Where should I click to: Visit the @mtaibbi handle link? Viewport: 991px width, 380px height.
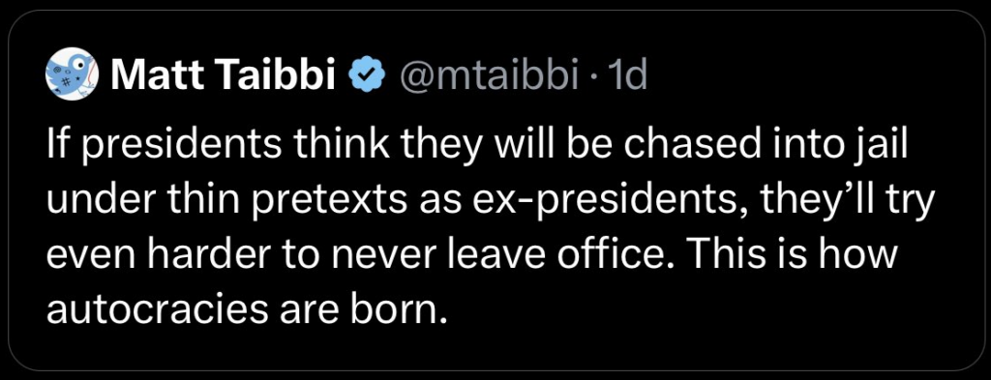pyautogui.click(x=487, y=76)
